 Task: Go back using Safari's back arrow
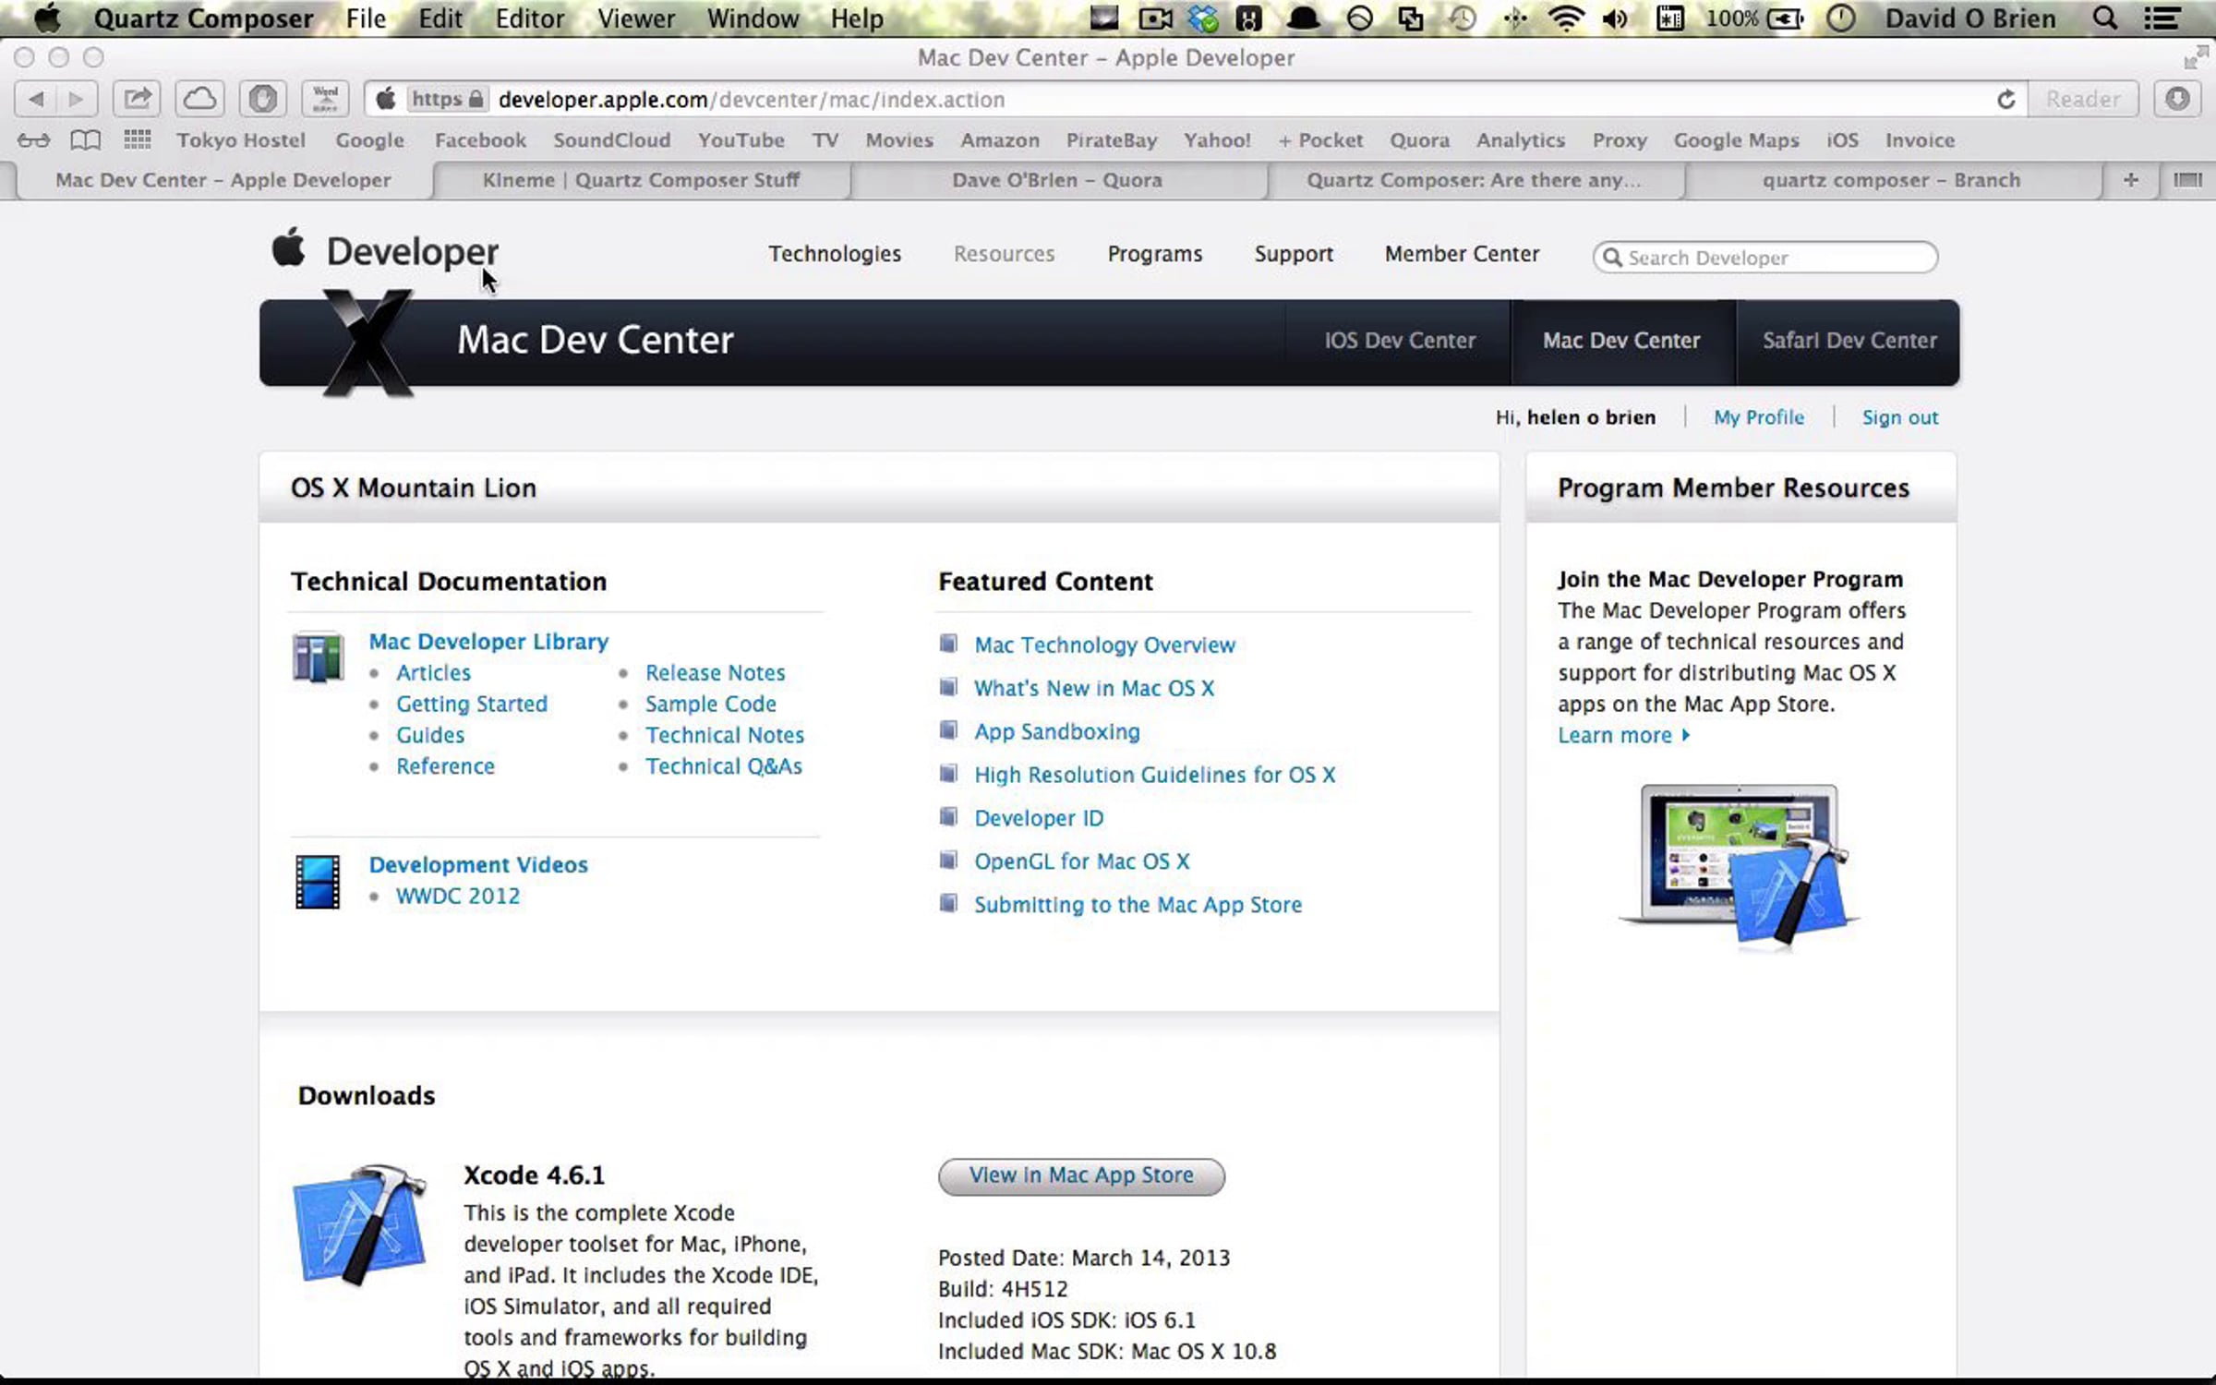tap(36, 99)
